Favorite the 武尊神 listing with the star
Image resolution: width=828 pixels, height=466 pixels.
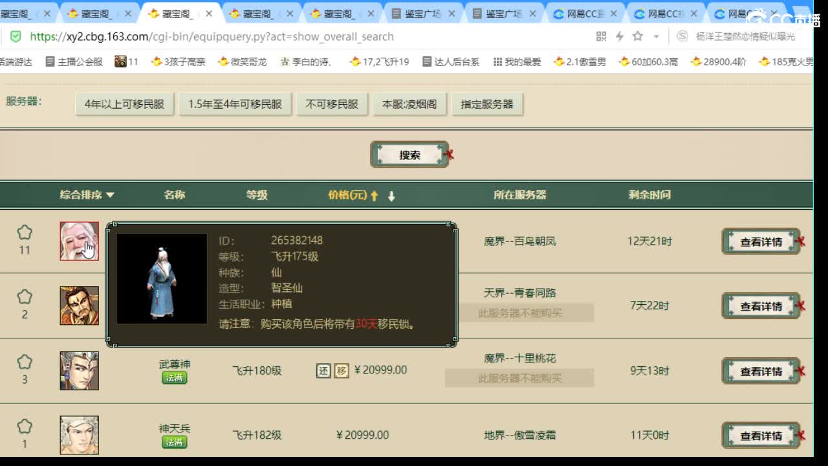tap(25, 362)
